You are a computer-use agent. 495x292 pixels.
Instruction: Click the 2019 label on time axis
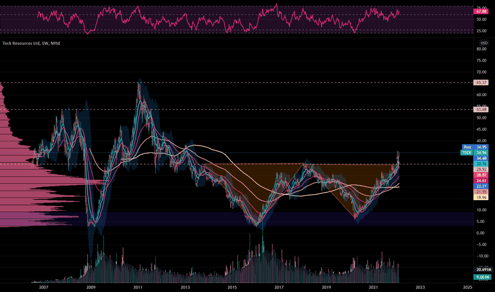[327, 287]
